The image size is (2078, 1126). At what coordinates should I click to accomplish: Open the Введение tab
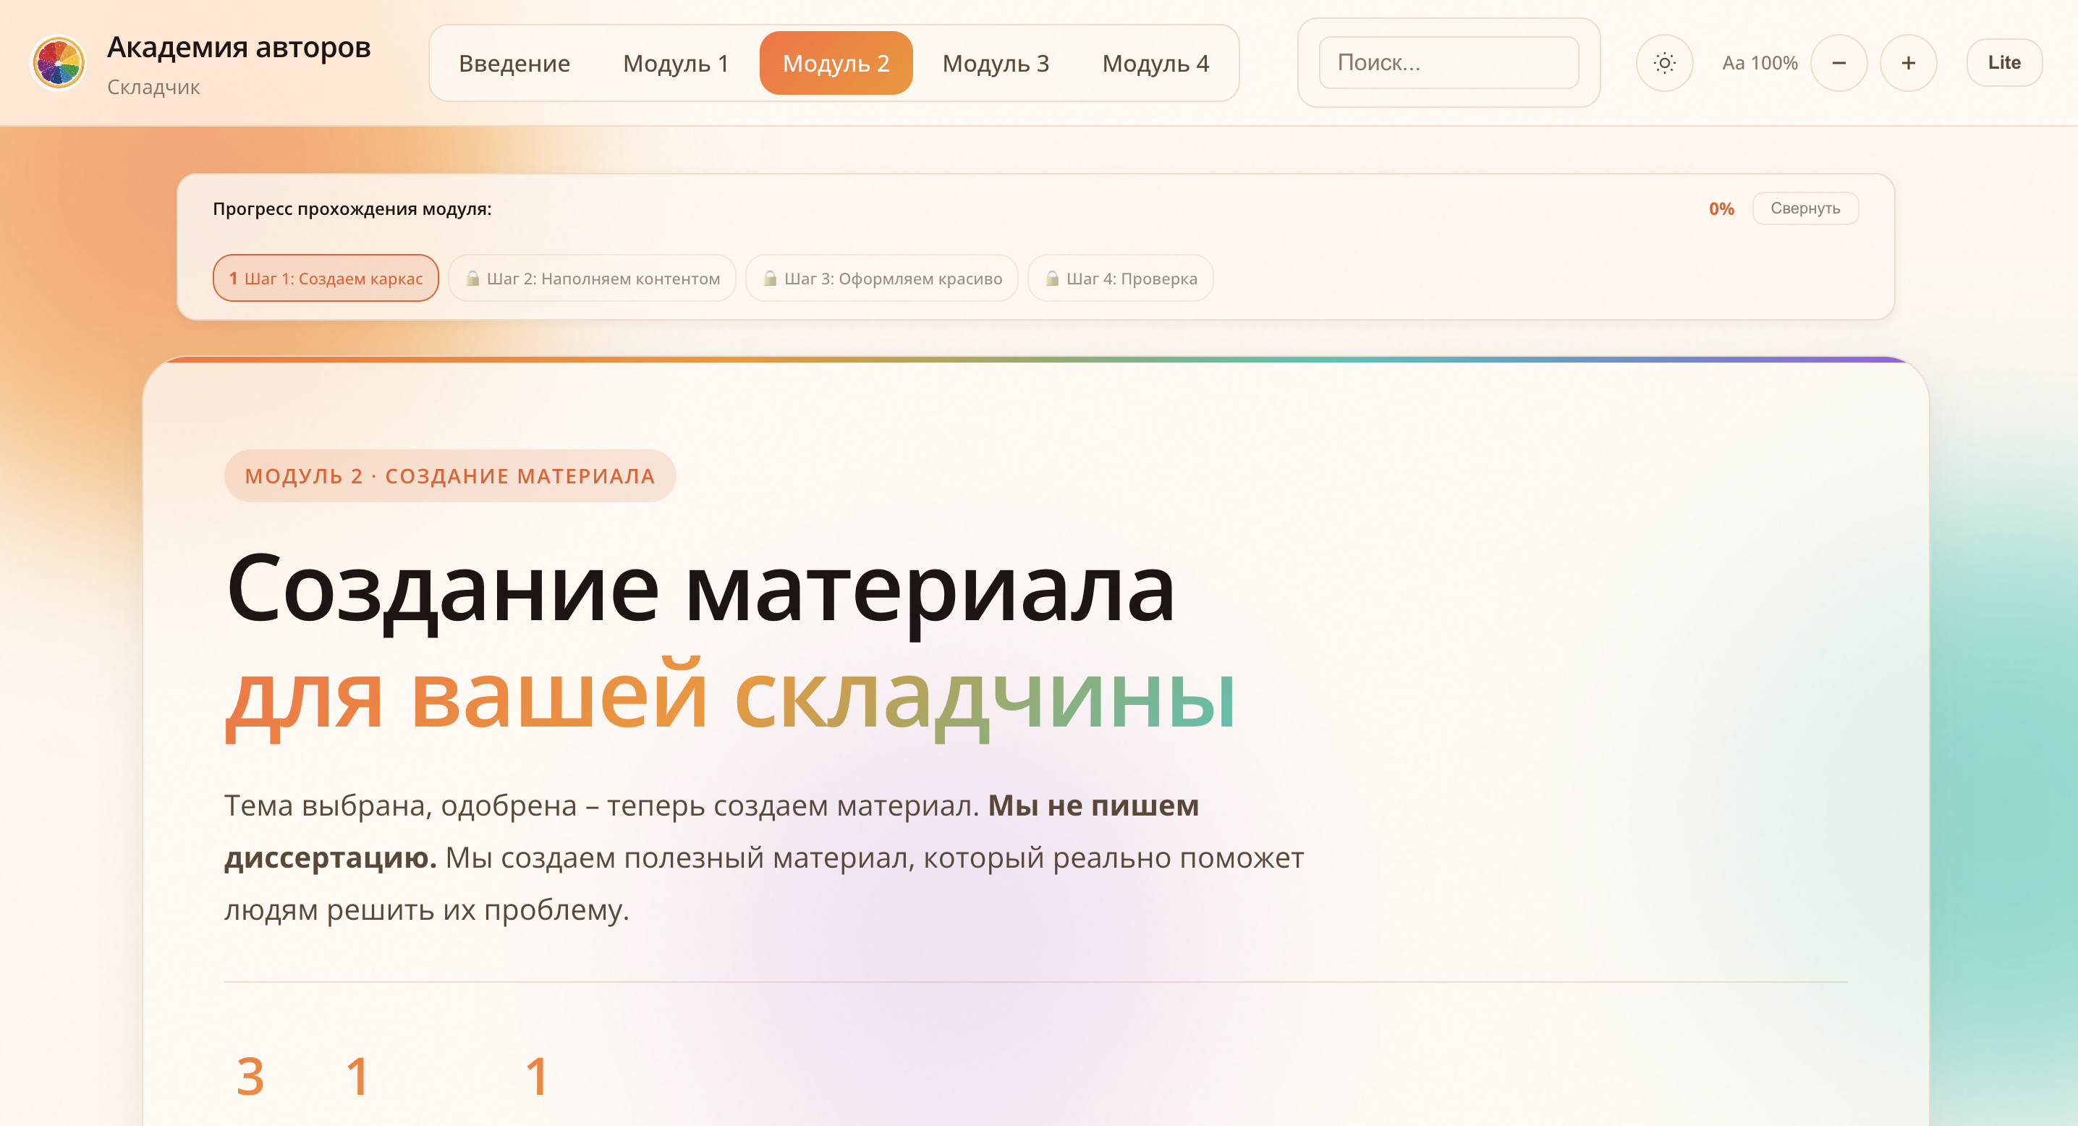[x=514, y=63]
